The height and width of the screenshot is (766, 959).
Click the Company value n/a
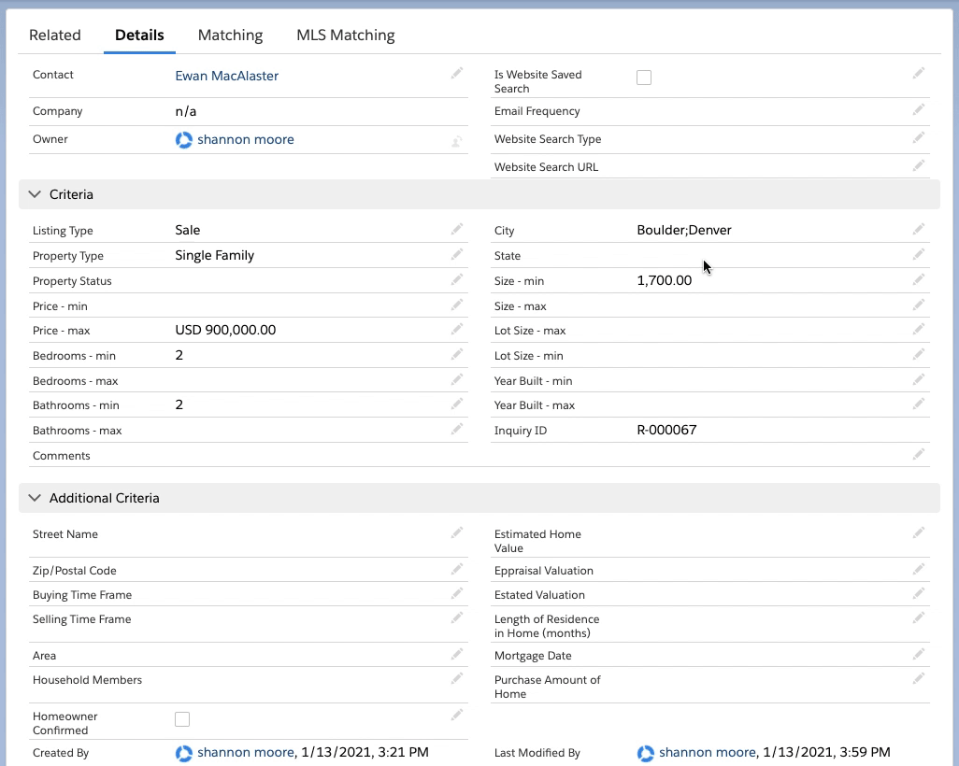(186, 112)
